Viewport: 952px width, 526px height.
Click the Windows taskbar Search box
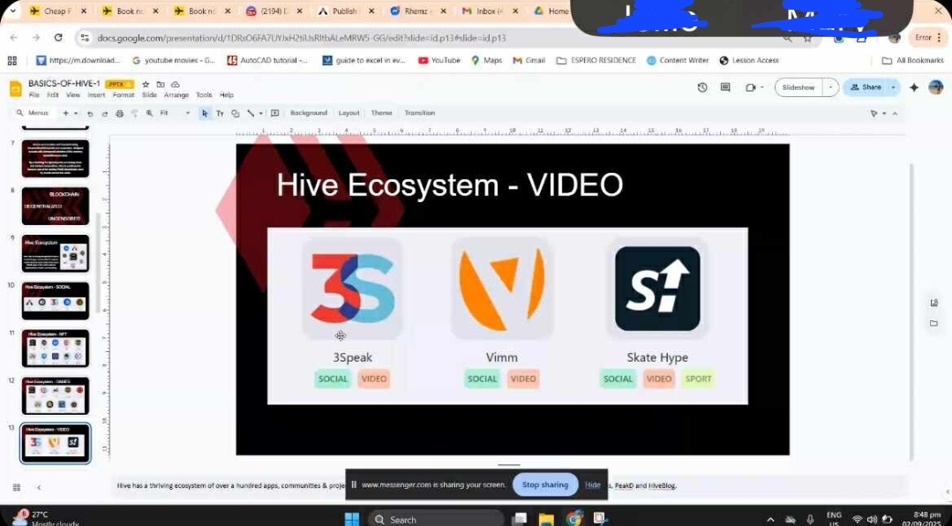pyautogui.click(x=436, y=519)
